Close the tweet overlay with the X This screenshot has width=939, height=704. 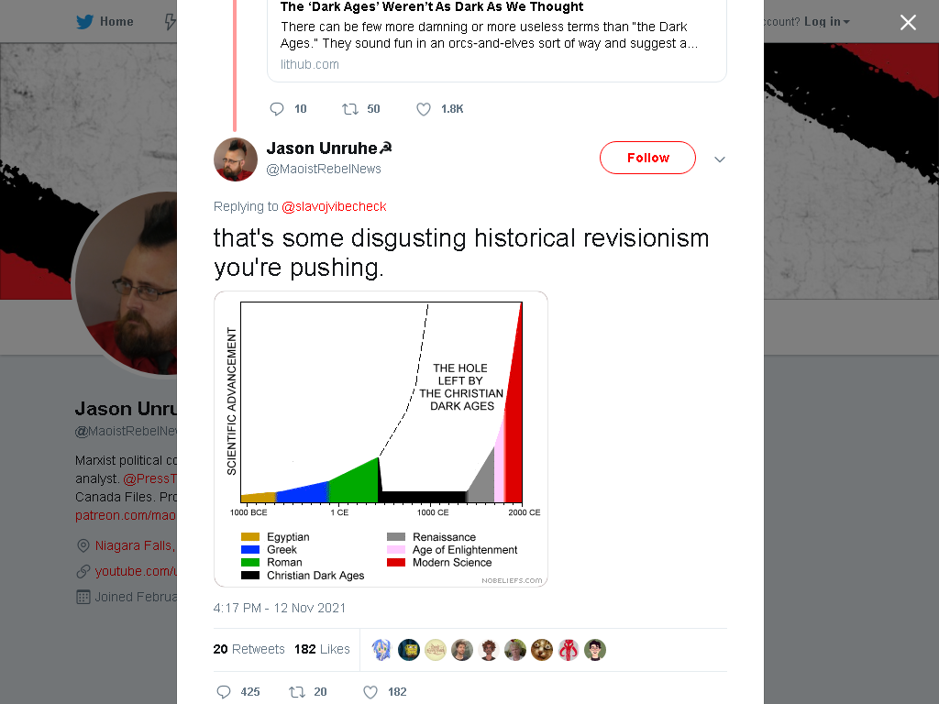point(908,22)
